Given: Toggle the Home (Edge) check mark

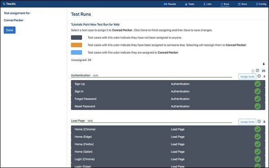Looking at the screenshot, I should [257, 137].
